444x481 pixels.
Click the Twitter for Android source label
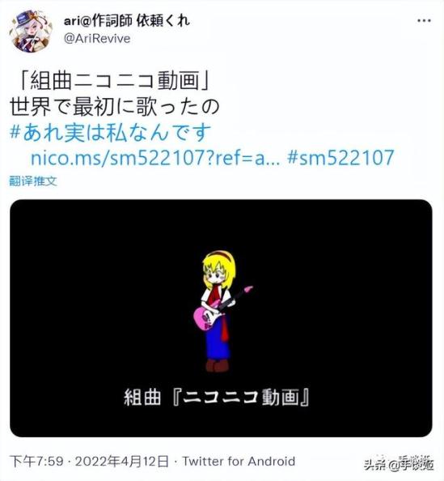tap(239, 462)
